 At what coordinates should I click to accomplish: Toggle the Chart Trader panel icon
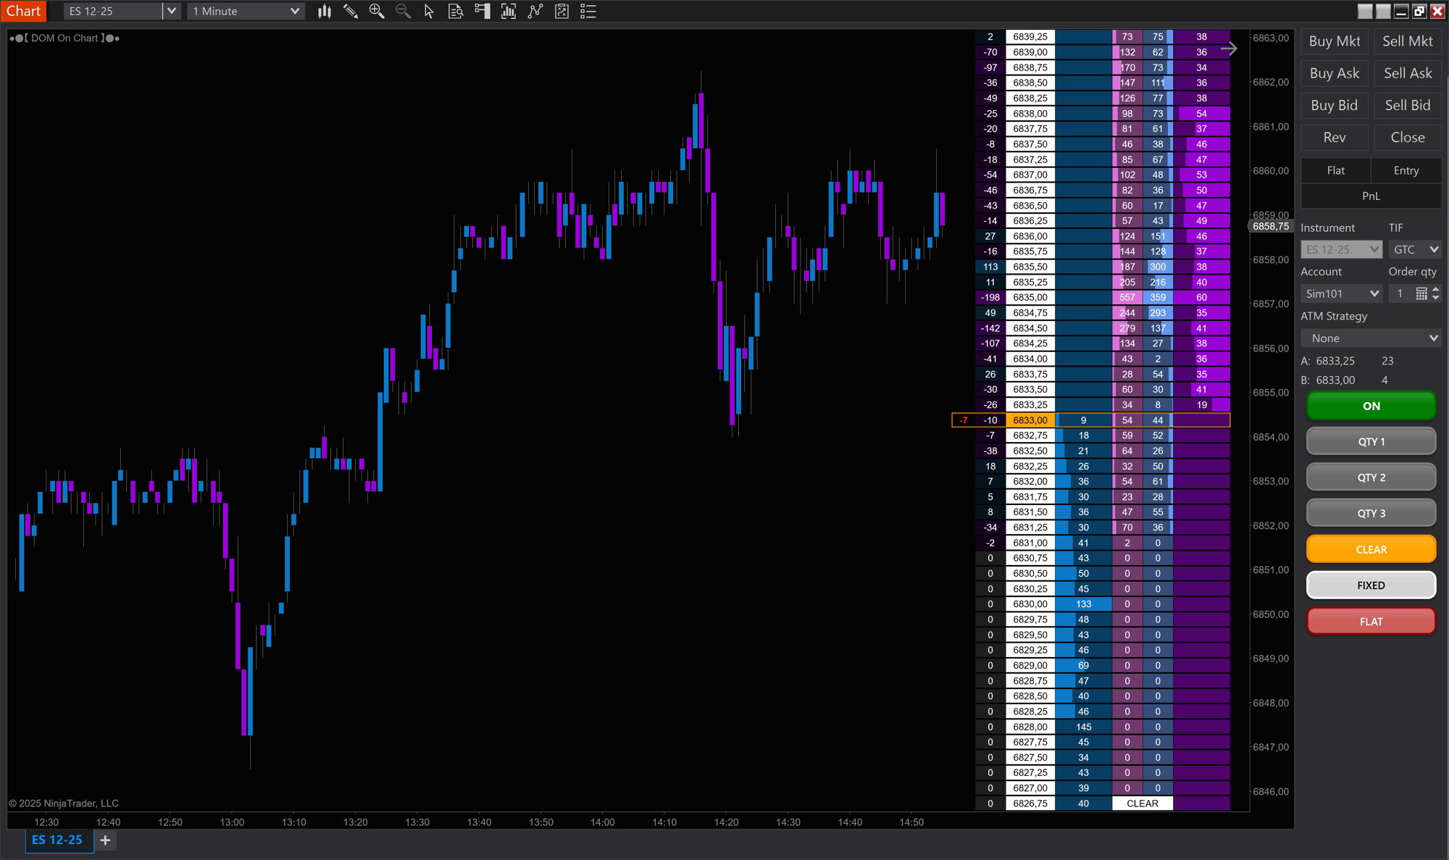pos(482,11)
